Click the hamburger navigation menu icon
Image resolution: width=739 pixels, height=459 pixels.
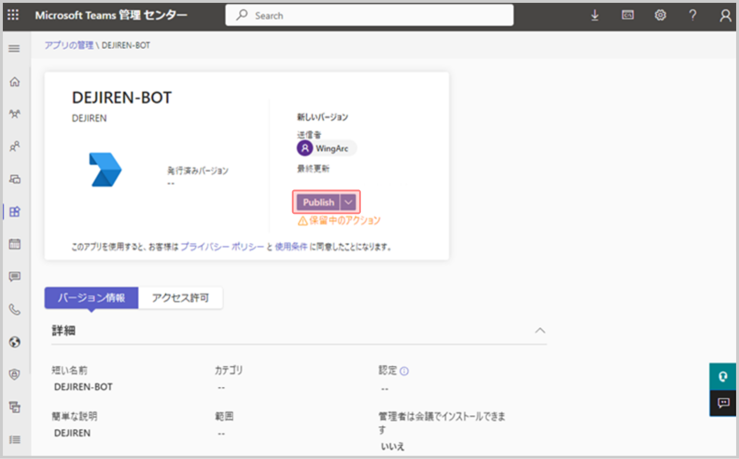pyautogui.click(x=14, y=48)
